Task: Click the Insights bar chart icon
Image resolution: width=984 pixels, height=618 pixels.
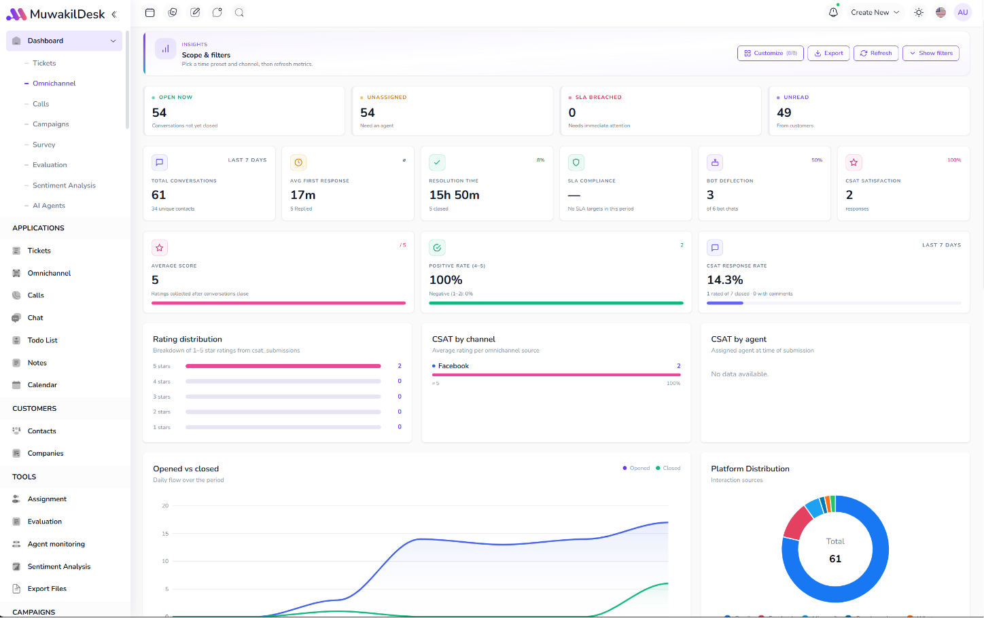Action: [x=165, y=49]
